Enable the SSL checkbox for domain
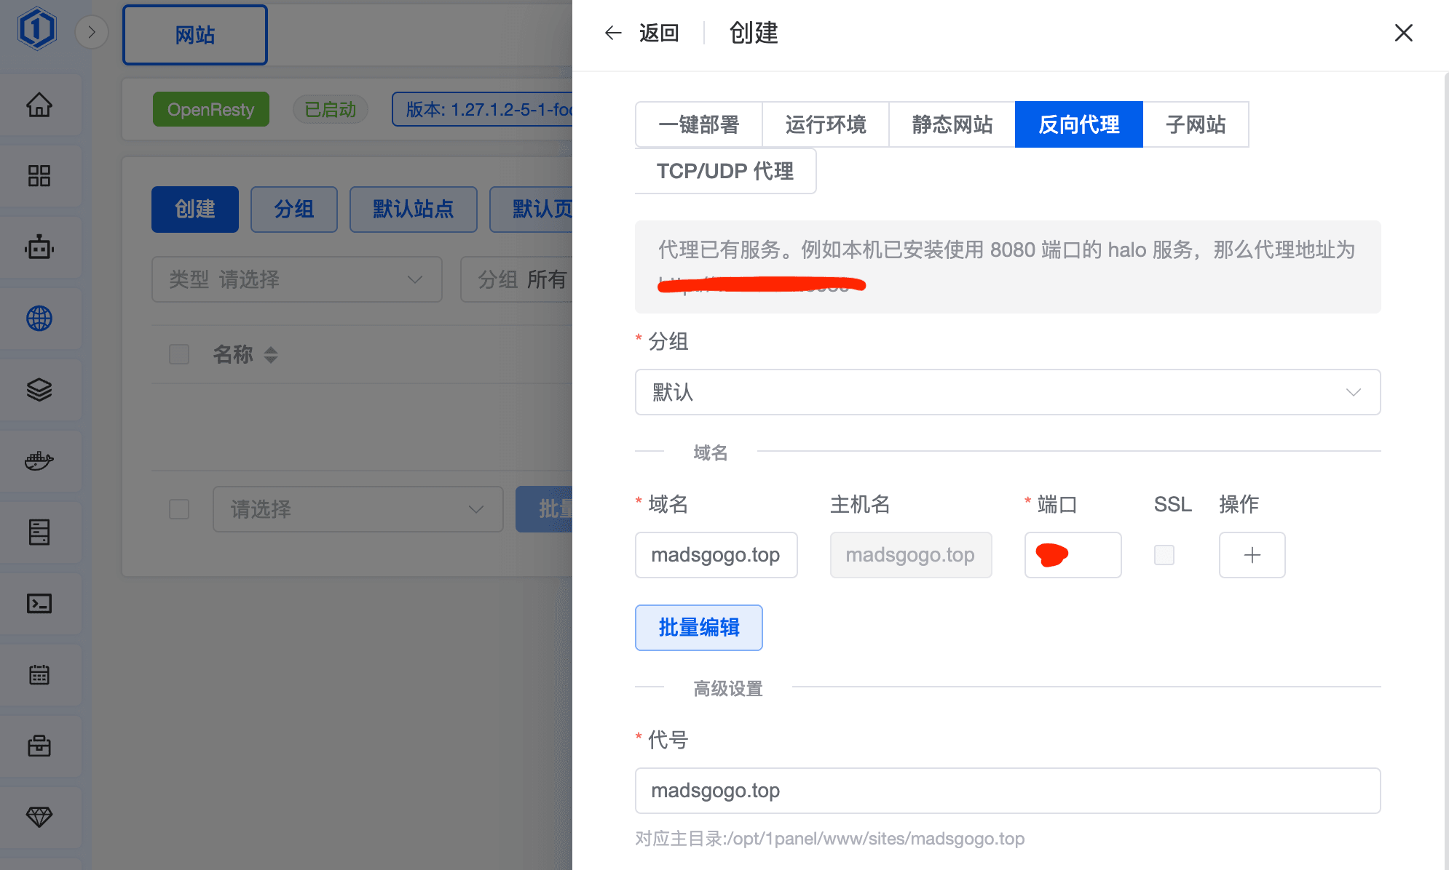Viewport: 1449px width, 870px height. pyautogui.click(x=1164, y=555)
